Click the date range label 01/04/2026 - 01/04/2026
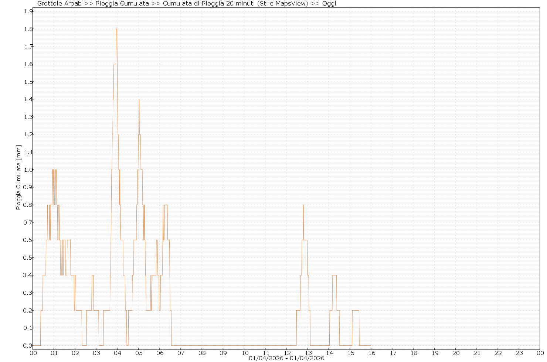 click(x=286, y=358)
